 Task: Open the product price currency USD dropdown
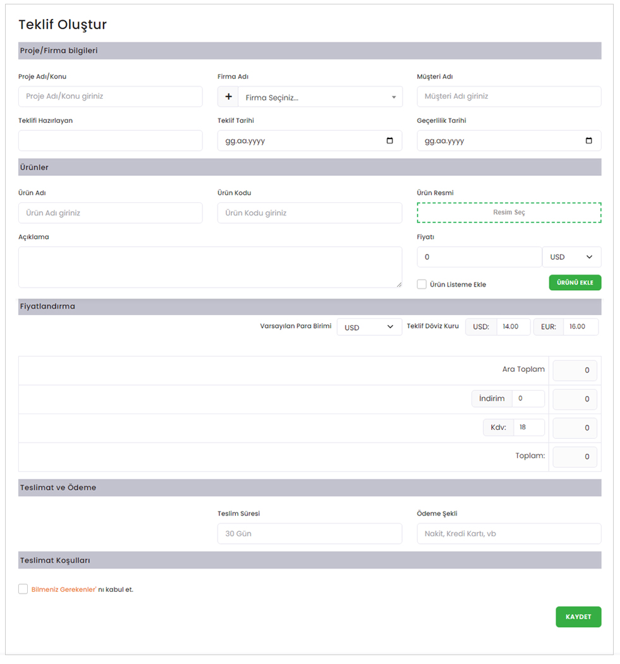tap(571, 257)
